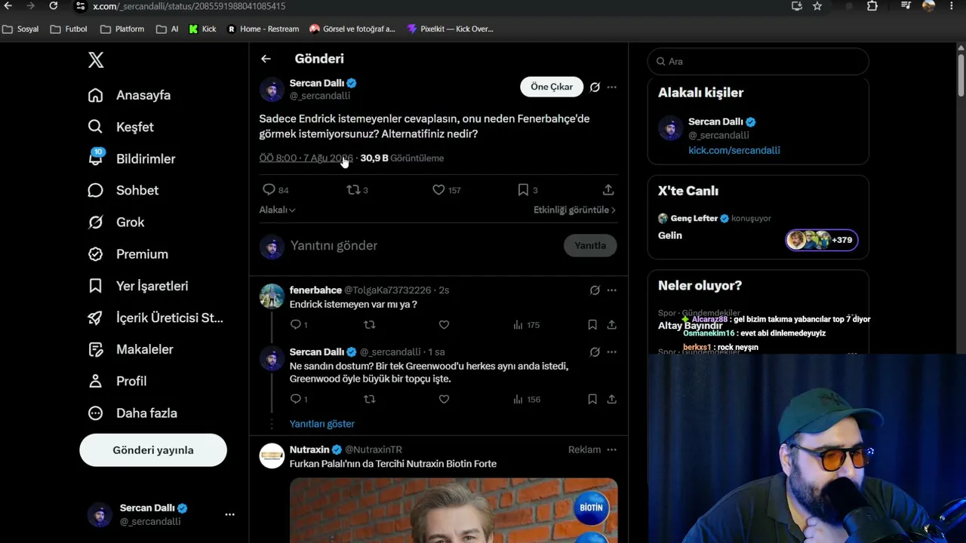Open Kick bookmark in bookmarks bar
966x543 pixels.
[202, 29]
